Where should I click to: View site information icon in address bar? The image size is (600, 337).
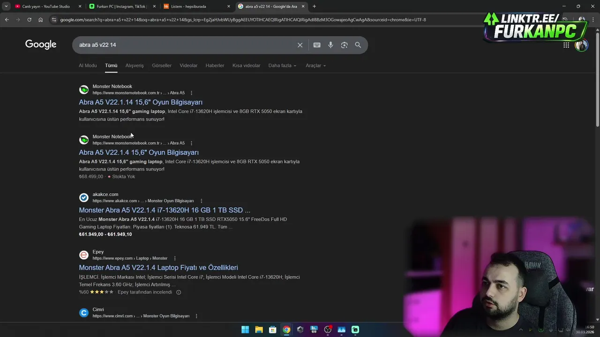pos(54,20)
